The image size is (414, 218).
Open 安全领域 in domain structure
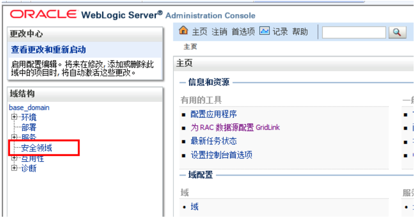click(36, 148)
